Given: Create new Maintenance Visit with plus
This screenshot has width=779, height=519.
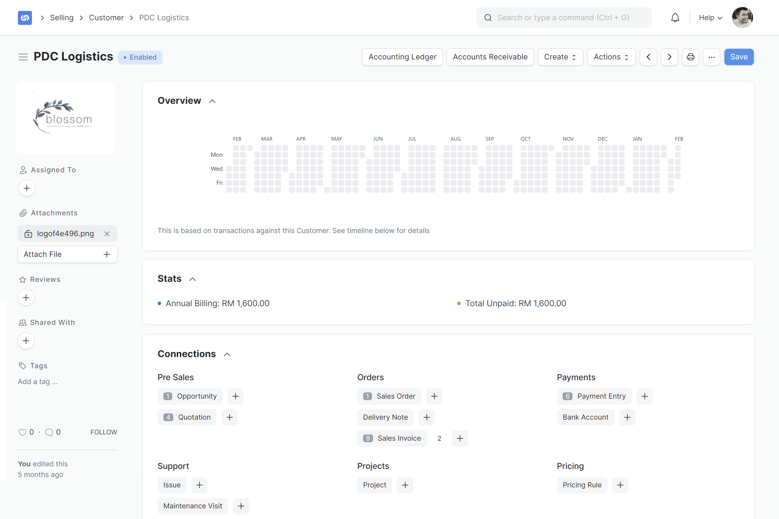Looking at the screenshot, I should [x=241, y=506].
